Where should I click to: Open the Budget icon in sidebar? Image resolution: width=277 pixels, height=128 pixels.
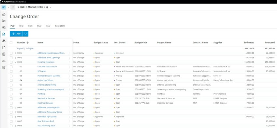4,21
